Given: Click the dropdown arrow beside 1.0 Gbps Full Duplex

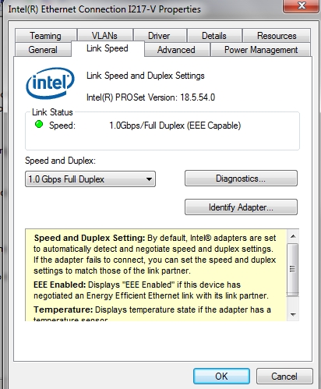Looking at the screenshot, I should [x=149, y=179].
